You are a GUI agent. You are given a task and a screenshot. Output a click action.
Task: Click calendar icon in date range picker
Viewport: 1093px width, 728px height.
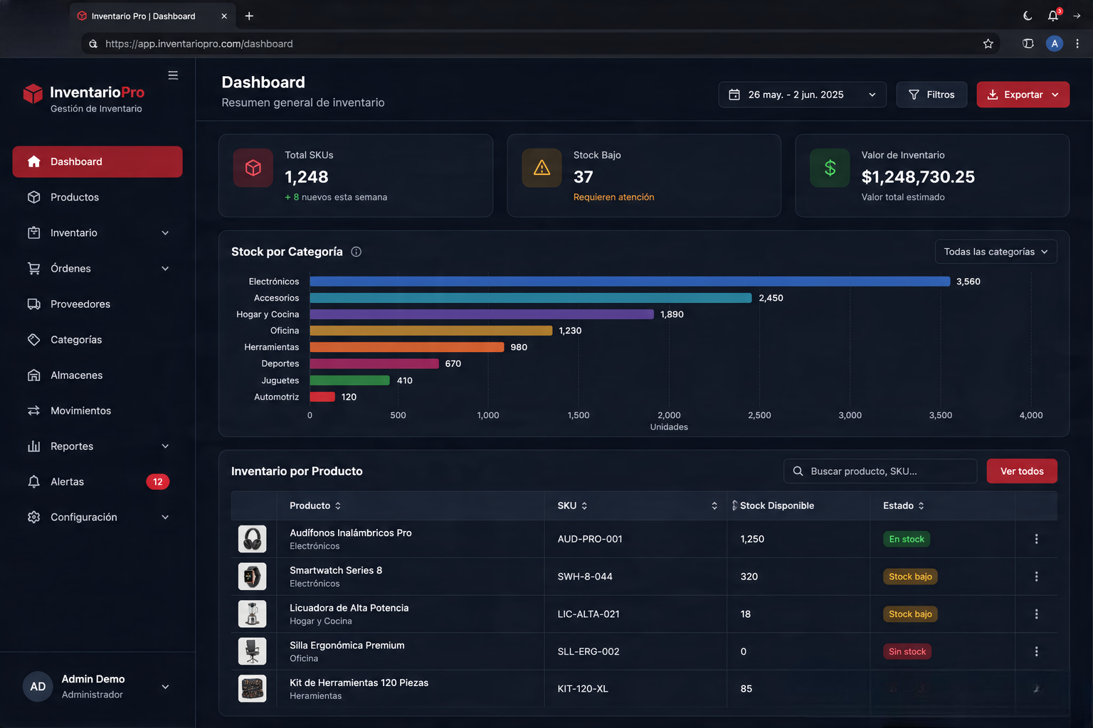[x=734, y=95]
